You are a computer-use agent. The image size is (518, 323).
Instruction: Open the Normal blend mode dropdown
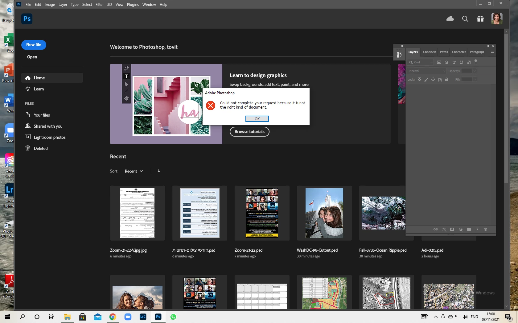(x=427, y=71)
